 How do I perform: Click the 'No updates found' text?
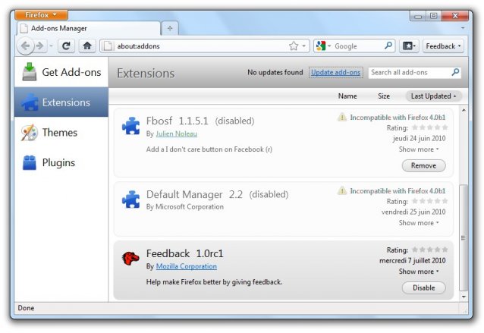[x=275, y=73]
